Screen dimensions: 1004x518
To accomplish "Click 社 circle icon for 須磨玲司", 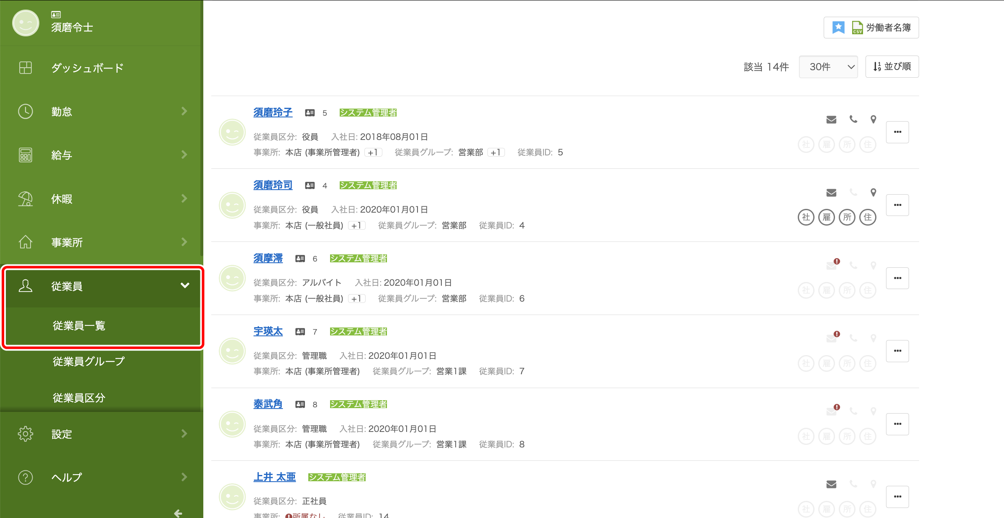I will point(806,217).
